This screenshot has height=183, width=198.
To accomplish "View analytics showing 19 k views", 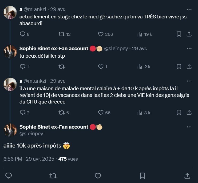I will point(140,34).
